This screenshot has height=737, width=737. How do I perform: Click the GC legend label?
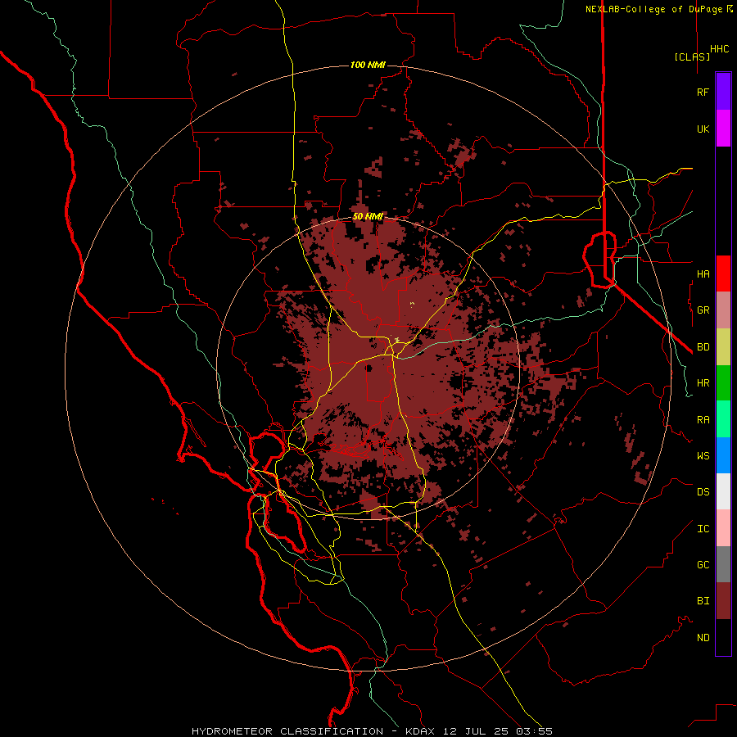(x=703, y=565)
